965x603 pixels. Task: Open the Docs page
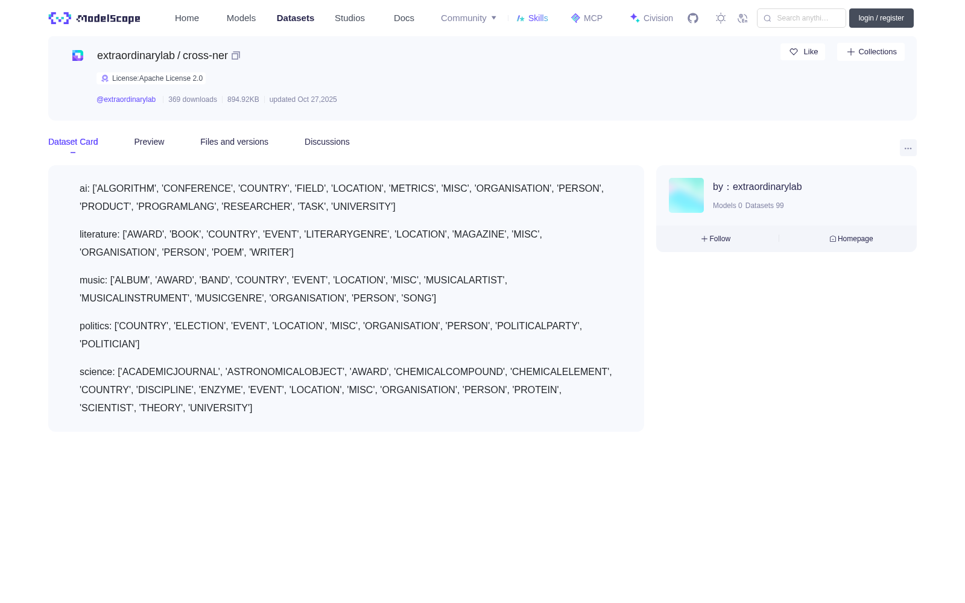tap(404, 18)
